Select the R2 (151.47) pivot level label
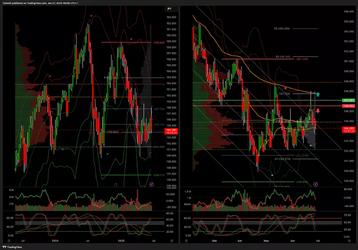This screenshot has height=250, width=358. pos(283,57)
